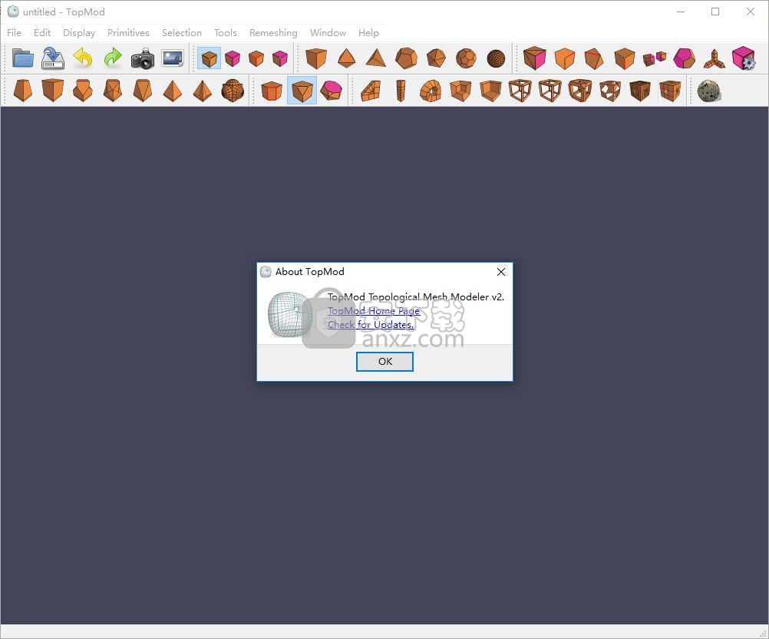The height and width of the screenshot is (639, 769).
Task: Click the stone-textured sphere icon
Action: pos(708,91)
